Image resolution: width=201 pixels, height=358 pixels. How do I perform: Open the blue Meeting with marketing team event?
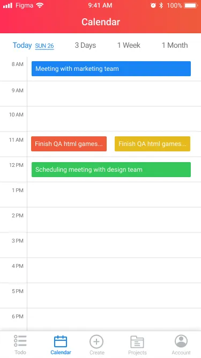tap(111, 69)
